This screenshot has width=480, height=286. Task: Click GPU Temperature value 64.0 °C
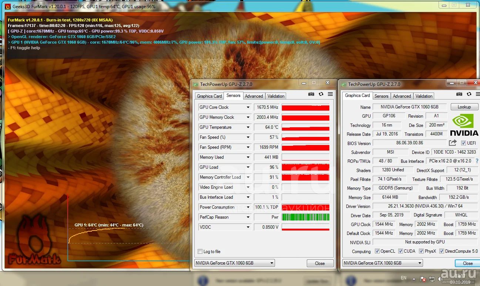266,127
